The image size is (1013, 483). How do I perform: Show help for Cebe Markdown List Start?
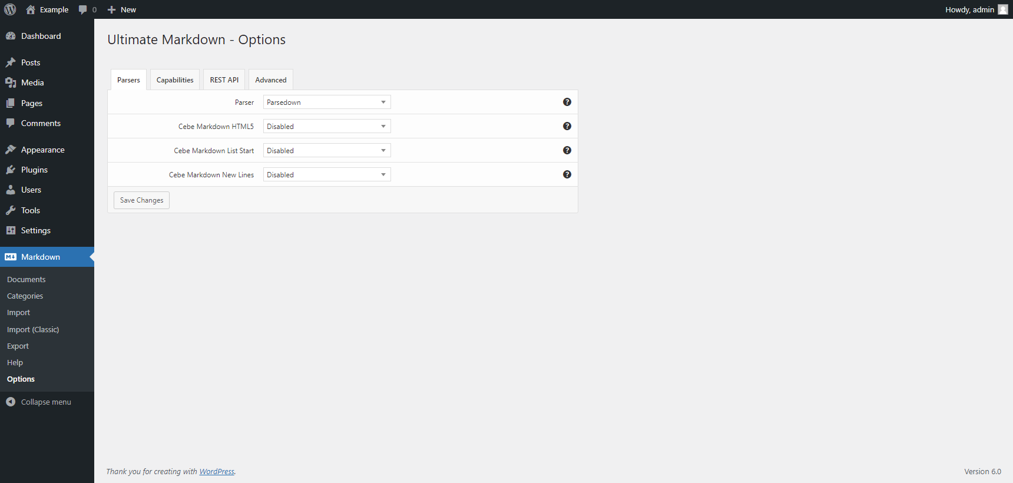click(x=567, y=150)
